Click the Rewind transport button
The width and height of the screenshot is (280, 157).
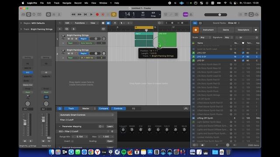tap(73, 14)
